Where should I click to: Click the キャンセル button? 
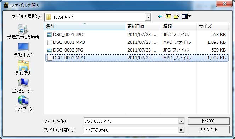pyautogui.click(x=208, y=129)
